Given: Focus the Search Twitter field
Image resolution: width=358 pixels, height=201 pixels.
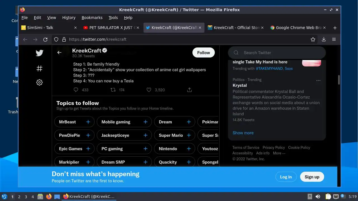Looking at the screenshot, I should (x=277, y=52).
